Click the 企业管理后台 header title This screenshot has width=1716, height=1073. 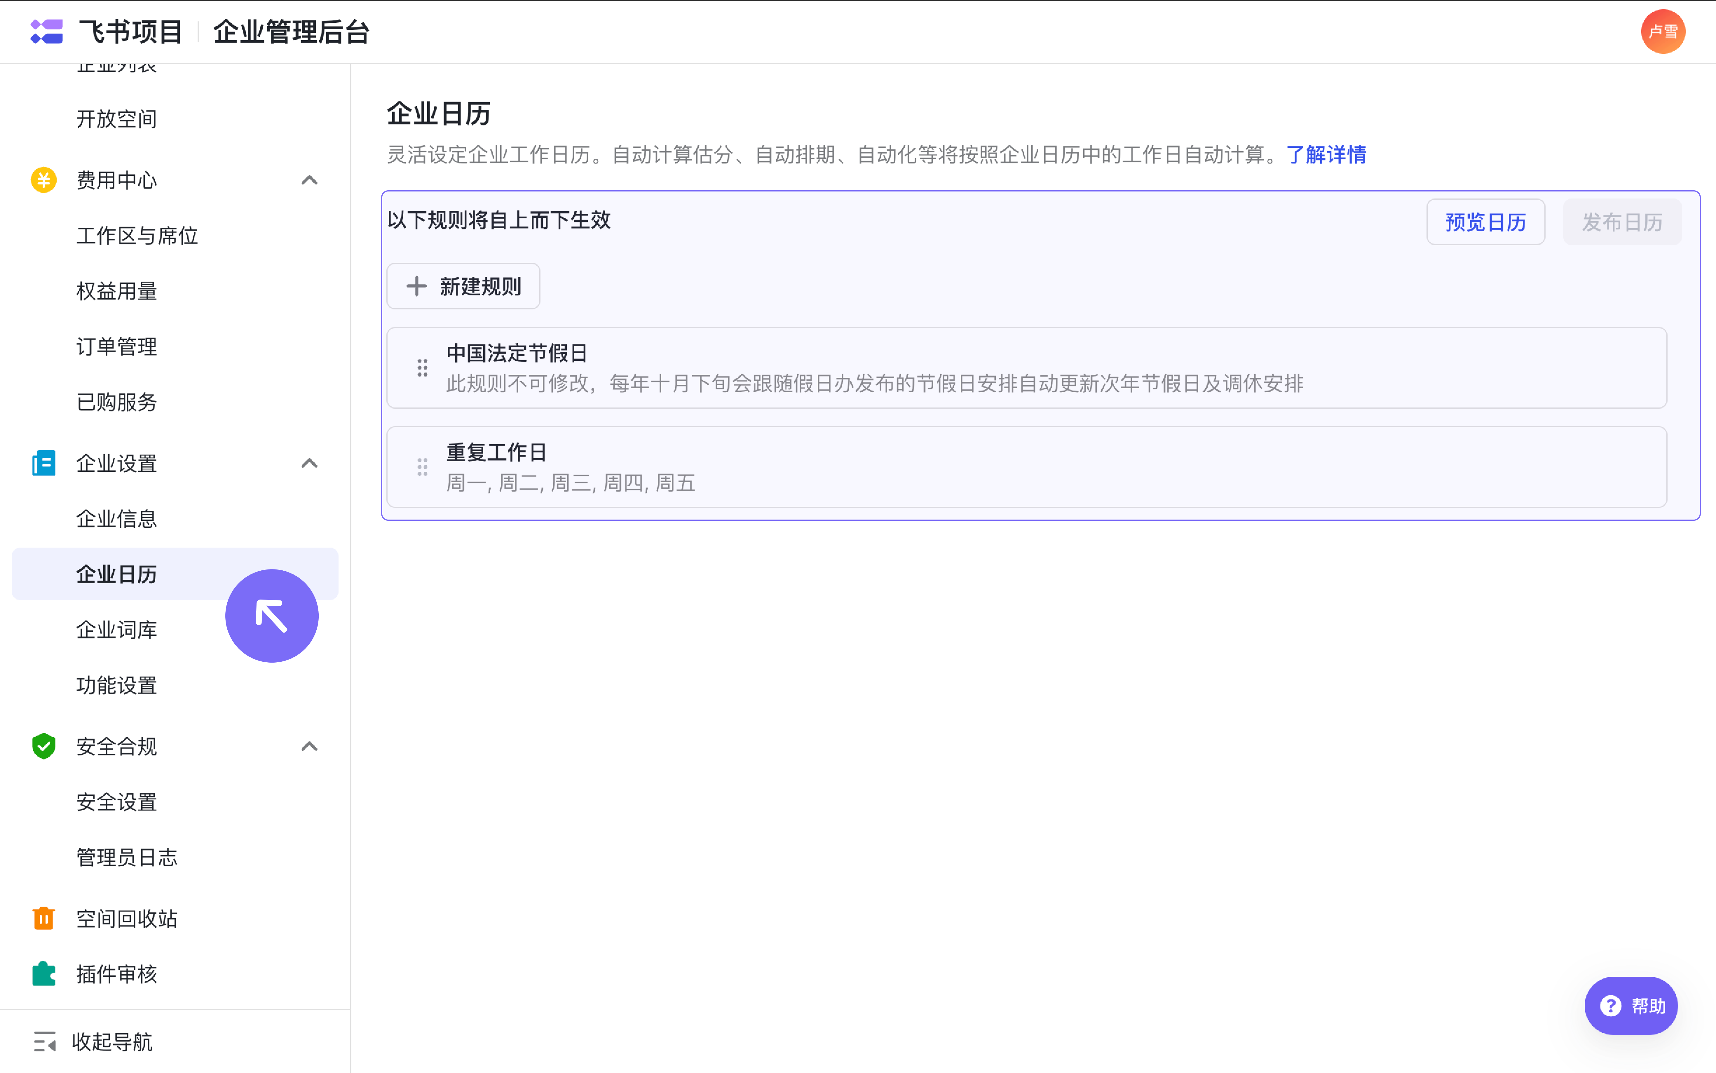pos(292,32)
